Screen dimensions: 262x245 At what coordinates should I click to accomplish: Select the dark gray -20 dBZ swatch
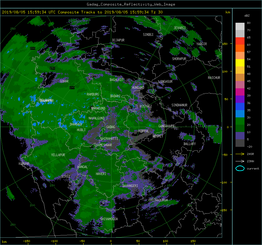240,143
